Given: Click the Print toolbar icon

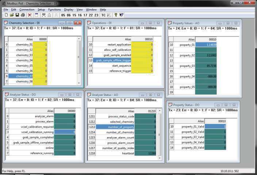Looking at the screenshot, I should coord(23,15).
